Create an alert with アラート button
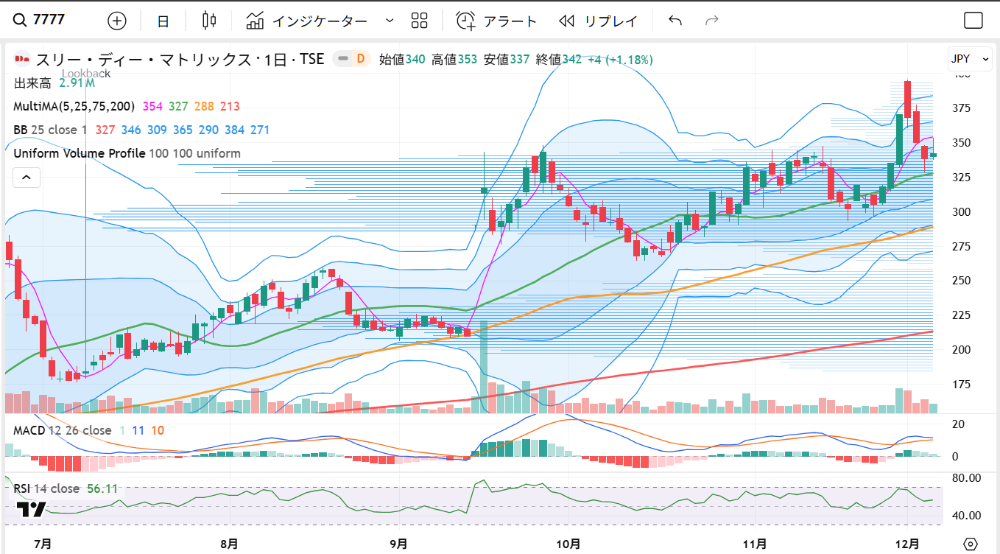The height and width of the screenshot is (554, 1000). (496, 21)
